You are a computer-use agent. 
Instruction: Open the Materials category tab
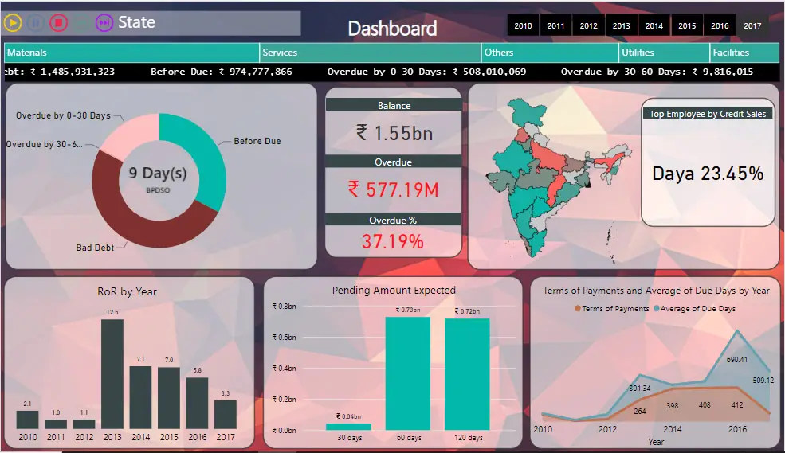131,53
